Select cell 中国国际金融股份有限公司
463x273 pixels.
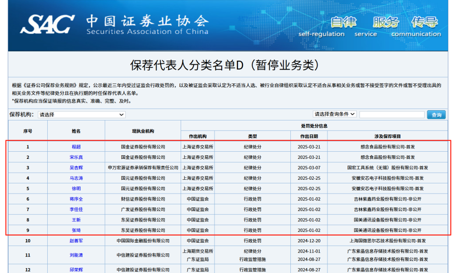tap(143, 241)
